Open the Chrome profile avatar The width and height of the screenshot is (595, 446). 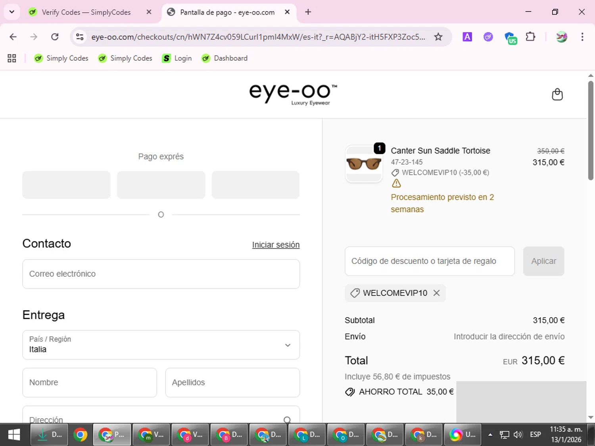coord(561,37)
